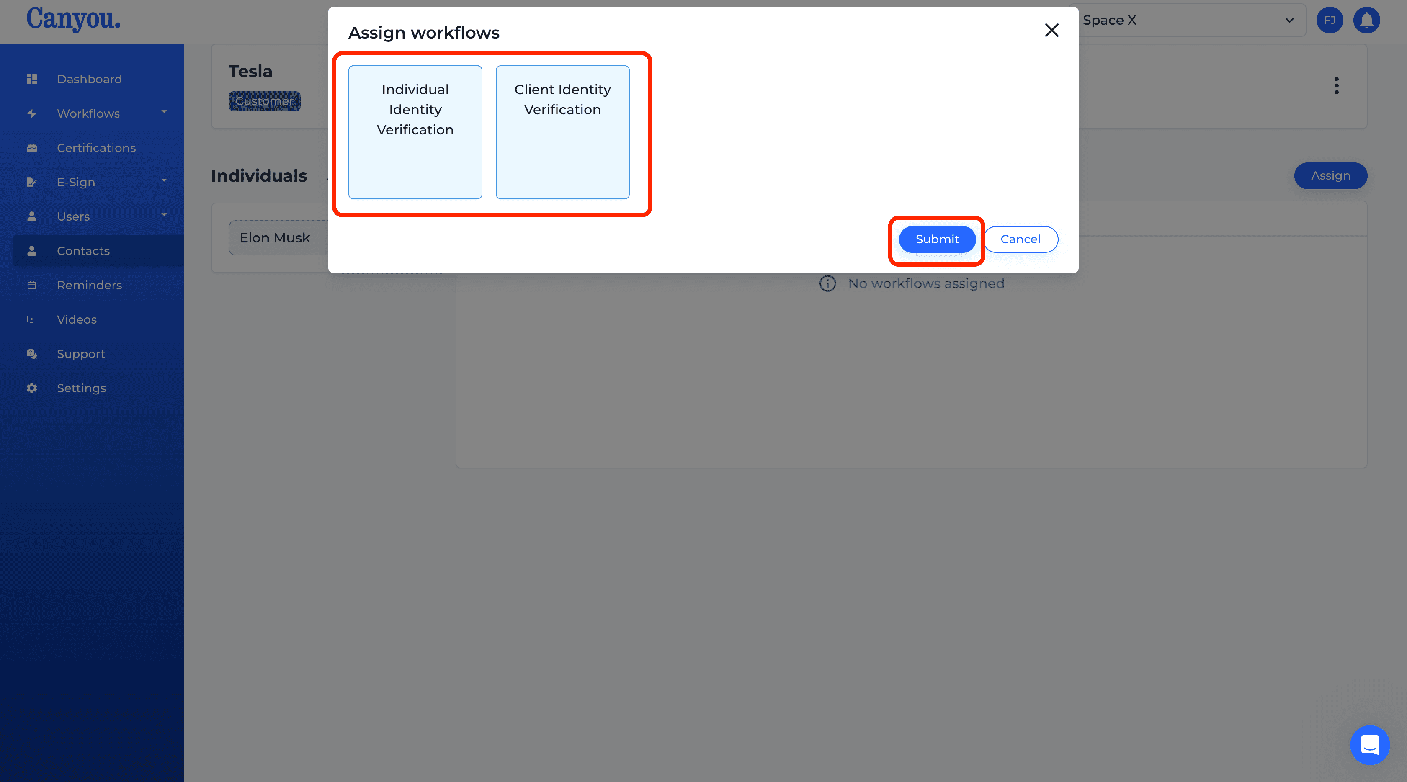Viewport: 1407px width, 782px height.
Task: Open Settings menu item
Action: click(x=82, y=387)
